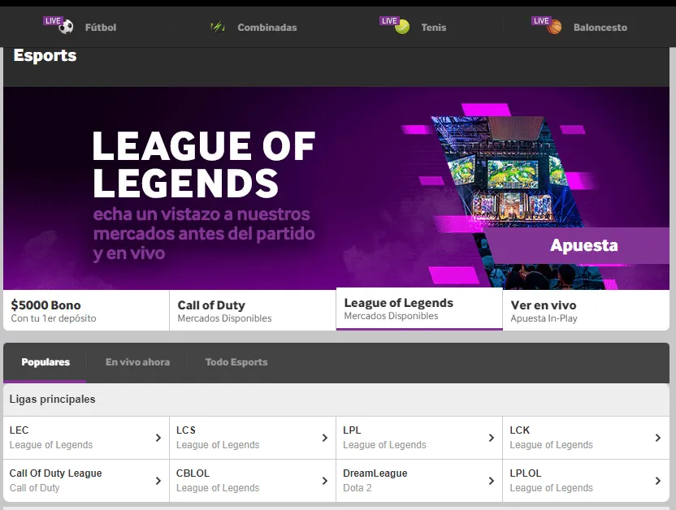Image resolution: width=676 pixels, height=510 pixels.
Task: Expand the LCK league chevron
Action: pyautogui.click(x=658, y=438)
